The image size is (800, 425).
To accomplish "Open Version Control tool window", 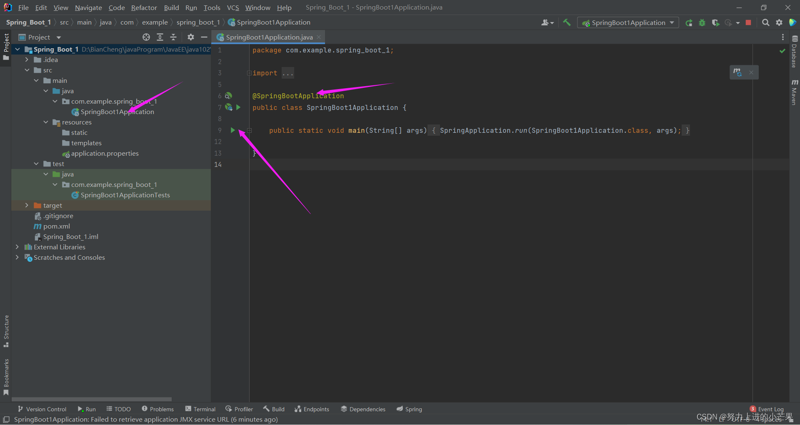I will tap(42, 409).
